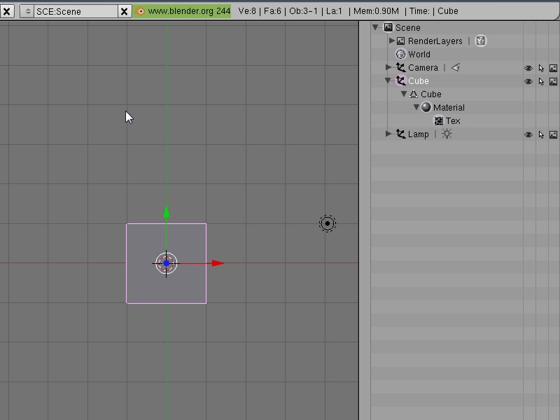This screenshot has height=420, width=560.
Task: Delete the scene with X beside SCE:Scene
Action: (x=125, y=11)
